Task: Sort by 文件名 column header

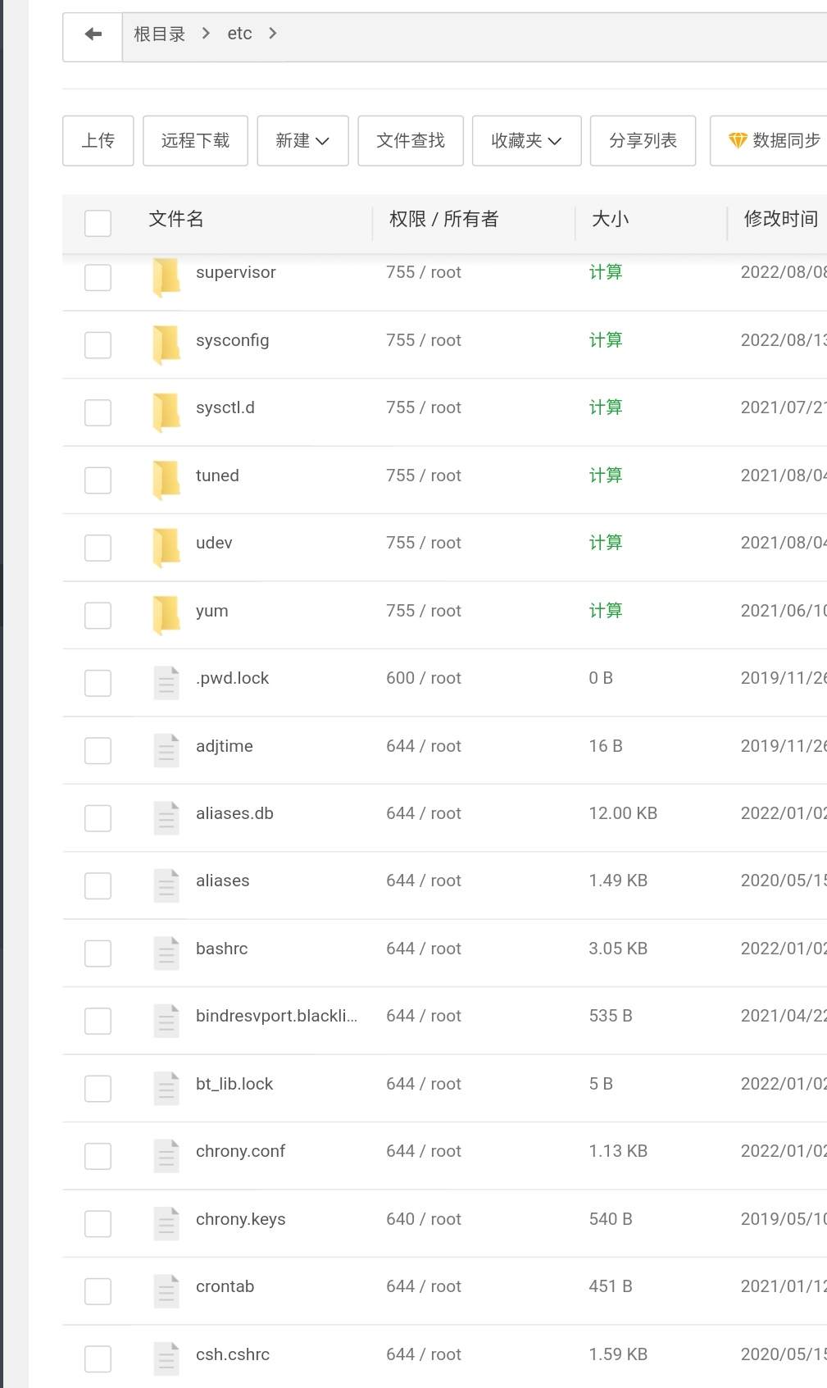Action: pyautogui.click(x=176, y=219)
